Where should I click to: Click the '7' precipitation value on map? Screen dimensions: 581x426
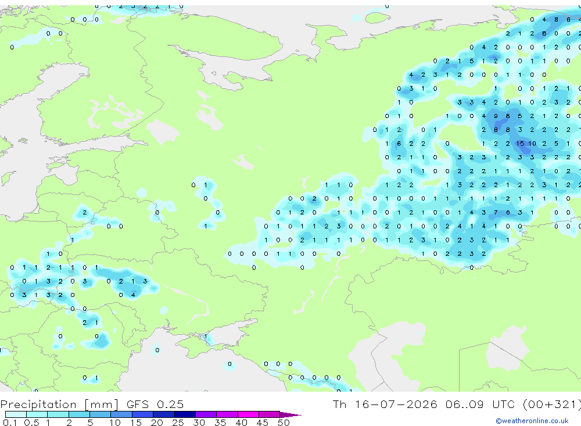click(x=496, y=213)
